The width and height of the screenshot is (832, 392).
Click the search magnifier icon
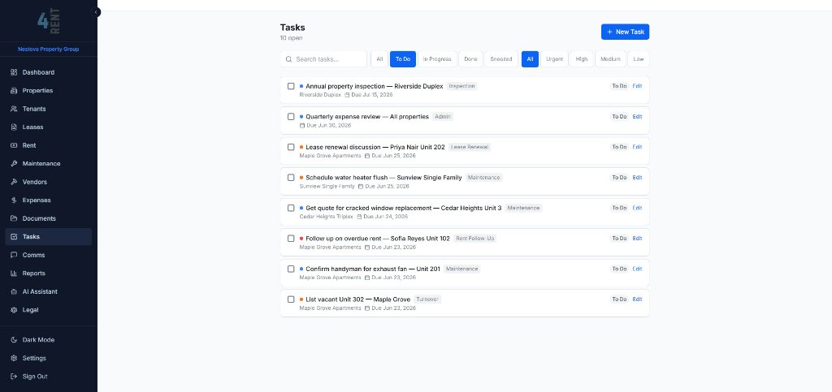tap(288, 59)
